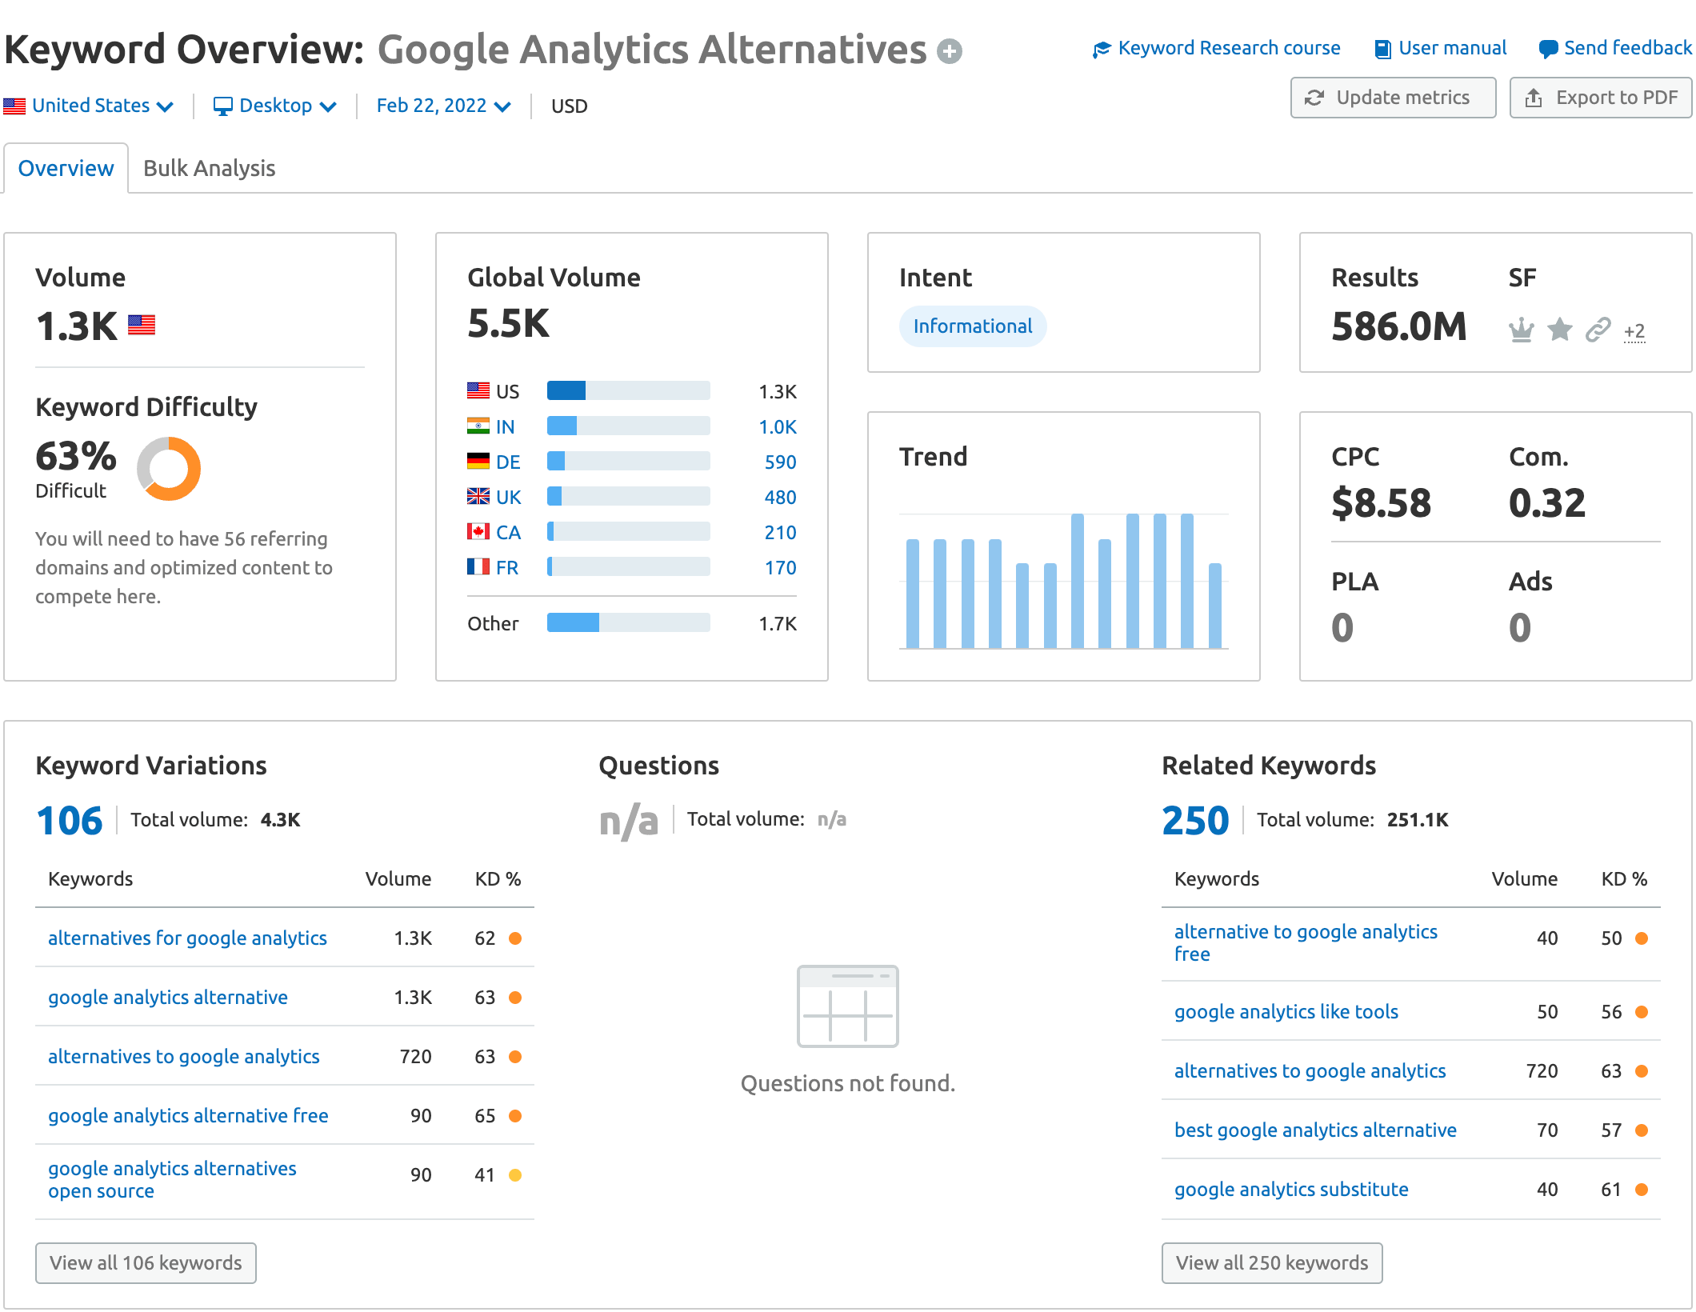Click the Volume column header in Keyword Variations
Image resolution: width=1696 pixels, height=1312 pixels.
tap(398, 878)
